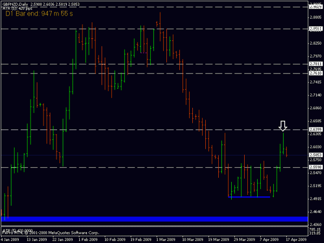
Task: Click the highlighted 2.6399 price level label
Action: [x=316, y=130]
